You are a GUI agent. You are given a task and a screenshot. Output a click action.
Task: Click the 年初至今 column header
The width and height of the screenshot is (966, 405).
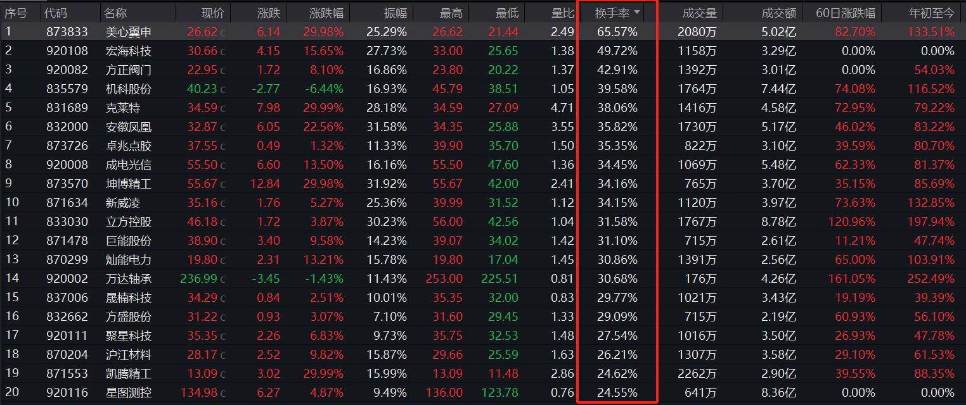[x=931, y=13]
